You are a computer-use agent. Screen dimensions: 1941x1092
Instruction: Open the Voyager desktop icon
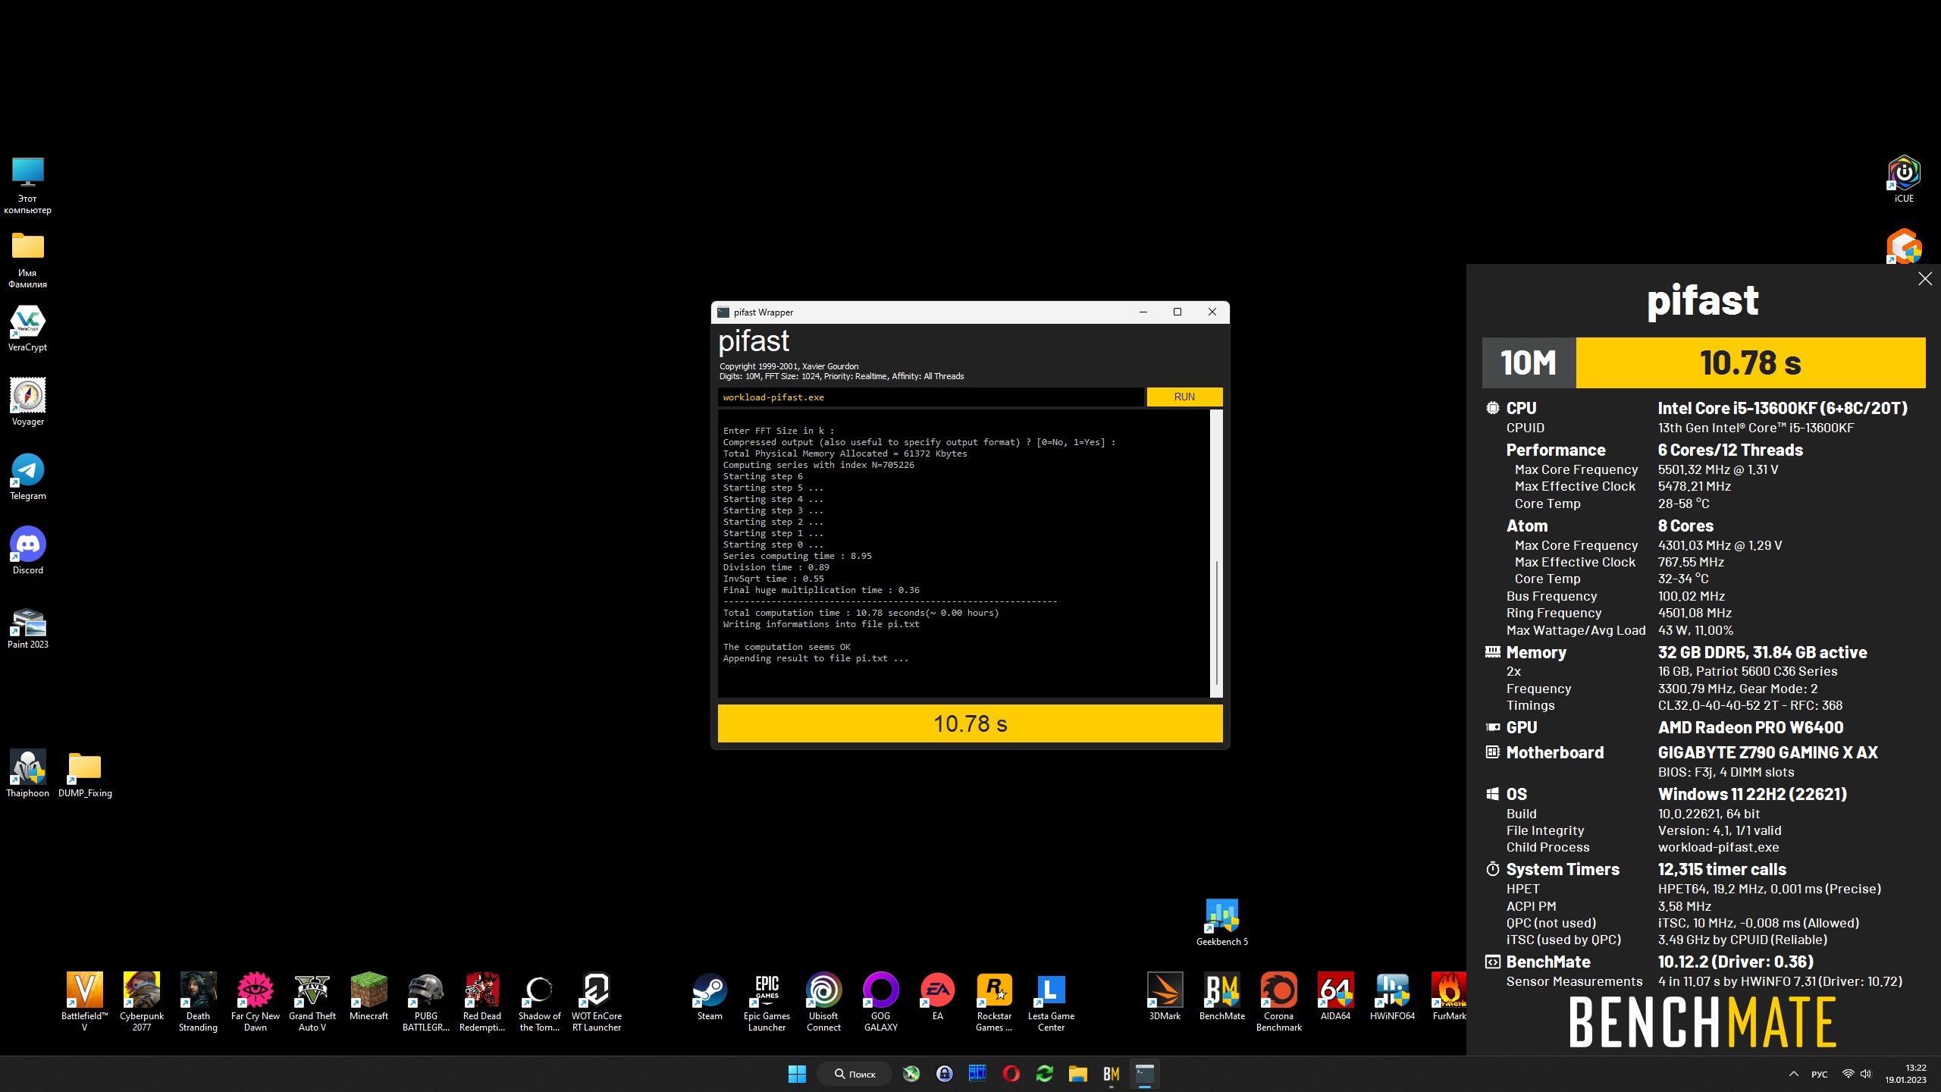28,403
